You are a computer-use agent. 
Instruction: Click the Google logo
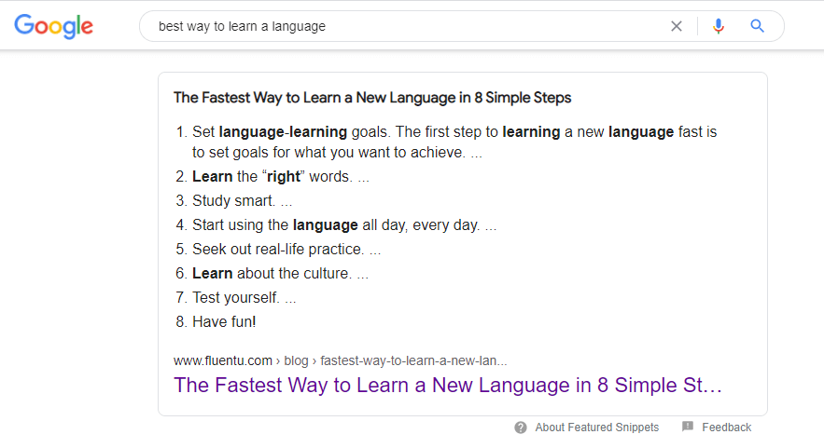point(54,26)
